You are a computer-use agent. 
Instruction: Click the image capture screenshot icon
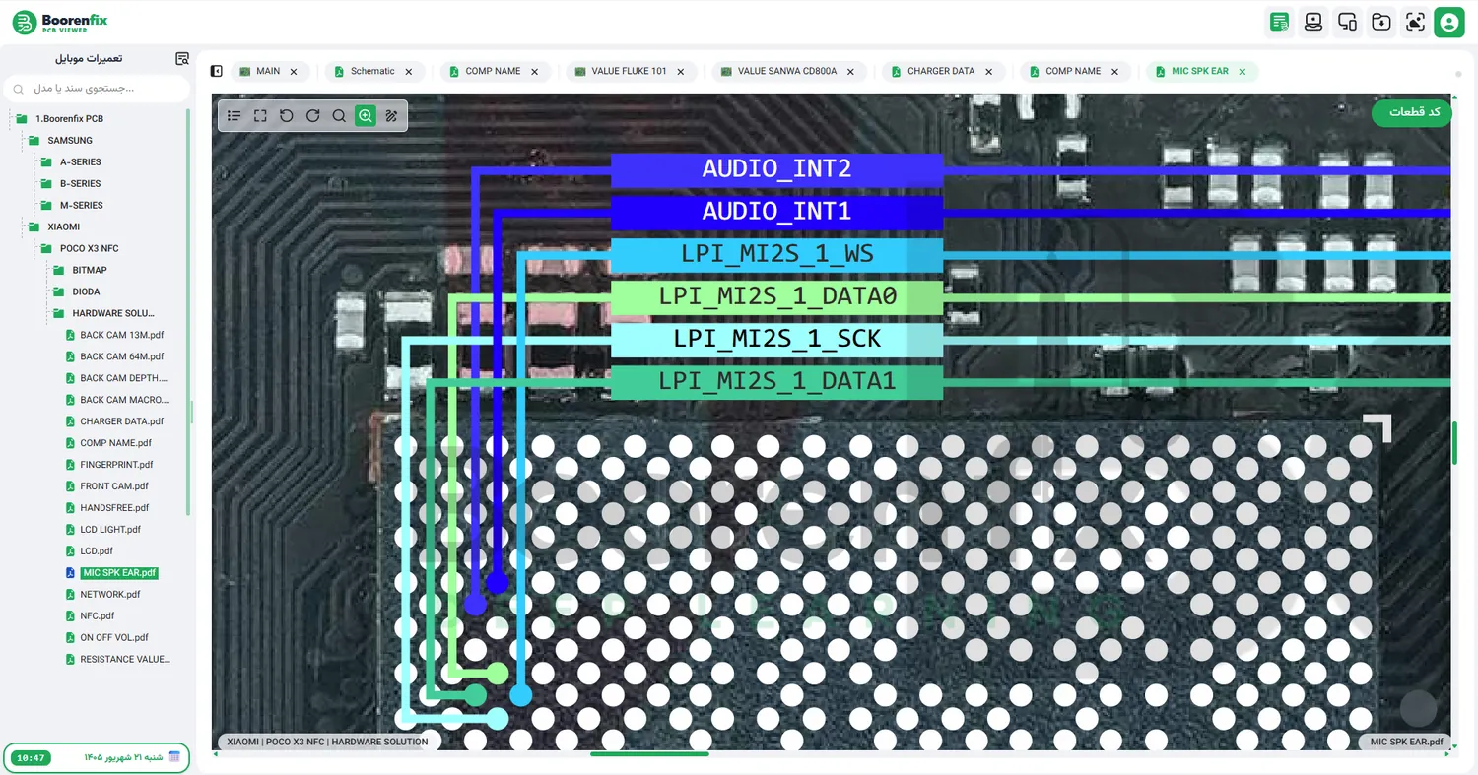click(x=1415, y=22)
